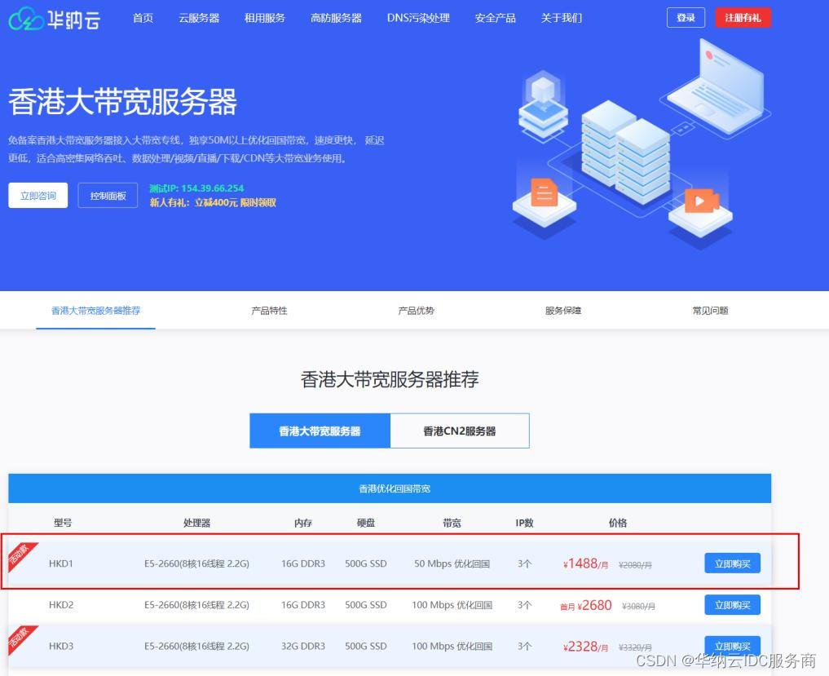This screenshot has height=676, width=829.
Task: Click the 处理器 column header
Action: [196, 524]
